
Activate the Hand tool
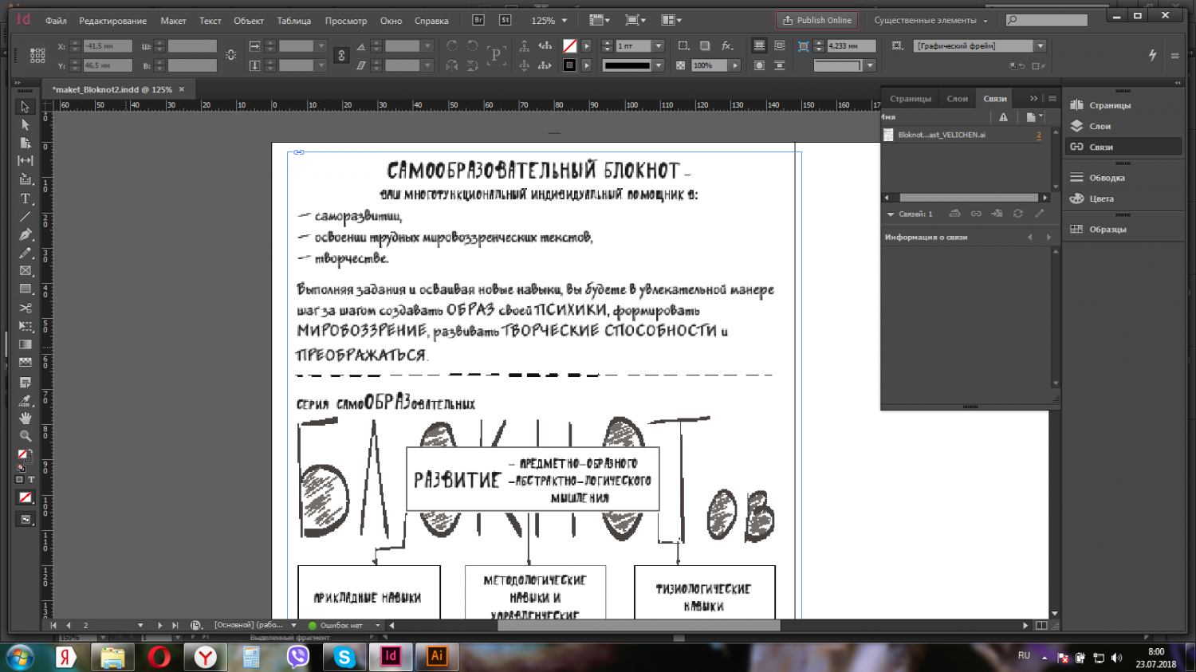click(x=26, y=418)
